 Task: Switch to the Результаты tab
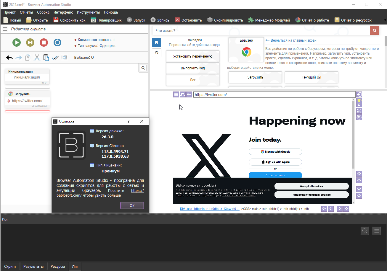click(x=33, y=266)
